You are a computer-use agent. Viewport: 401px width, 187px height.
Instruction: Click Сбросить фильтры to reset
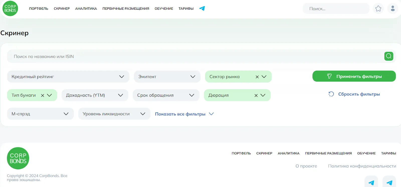pos(354,94)
